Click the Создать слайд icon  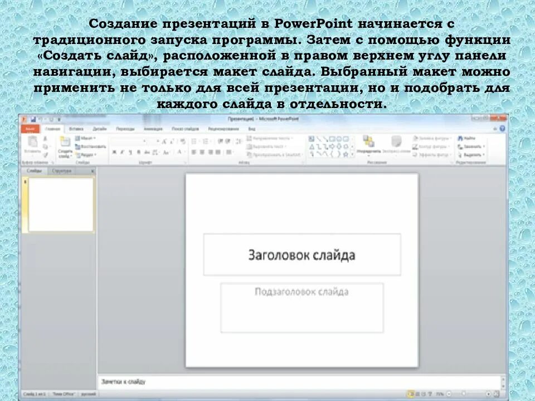[65, 141]
